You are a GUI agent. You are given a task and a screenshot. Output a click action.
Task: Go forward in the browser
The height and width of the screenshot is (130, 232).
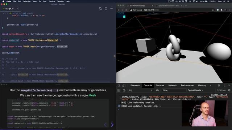click(x=123, y=10)
